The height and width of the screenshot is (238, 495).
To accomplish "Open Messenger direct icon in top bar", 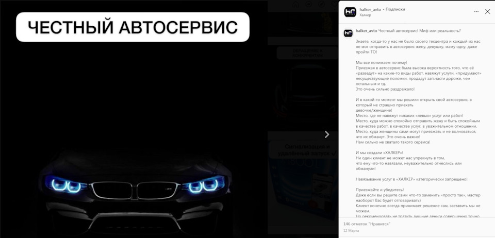I will pyautogui.click(x=308, y=5).
